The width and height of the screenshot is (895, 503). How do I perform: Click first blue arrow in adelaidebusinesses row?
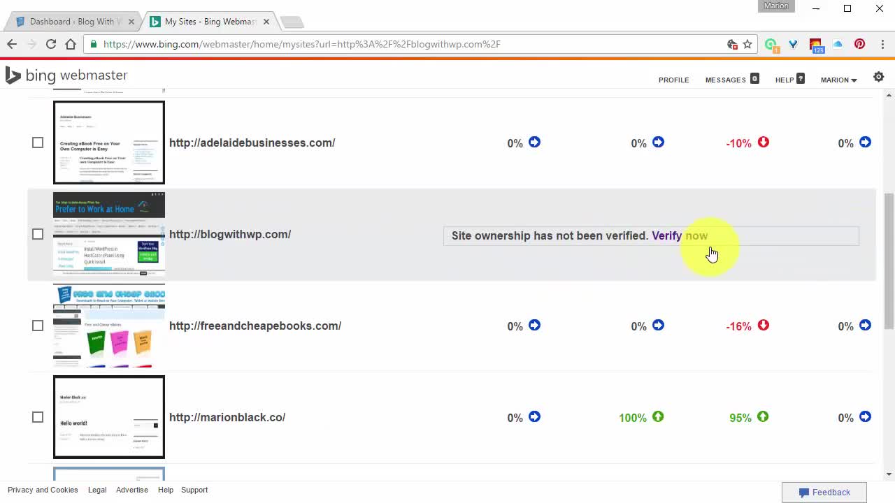[534, 143]
